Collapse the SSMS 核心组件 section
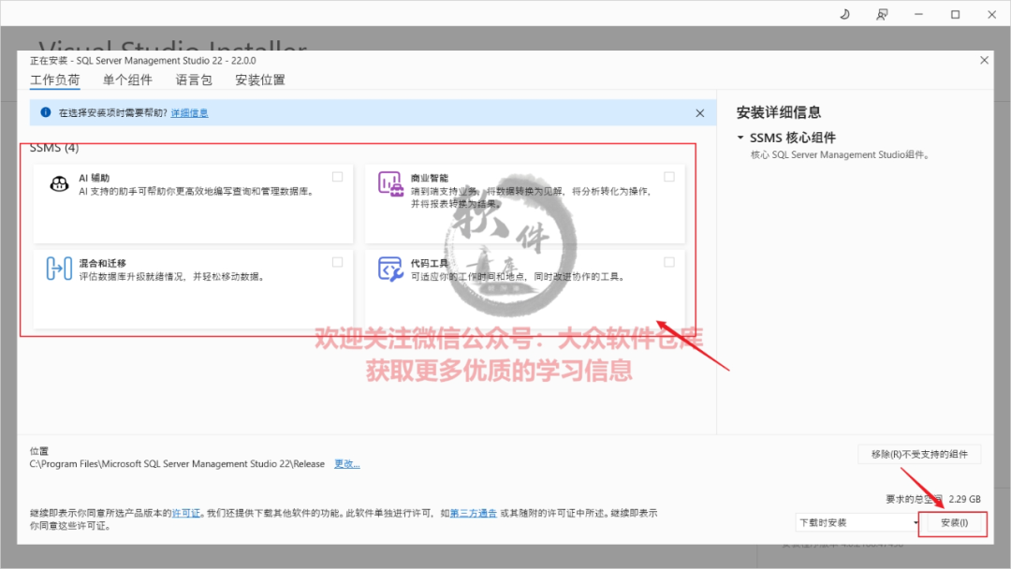Viewport: 1011px width, 569px height. coord(740,138)
